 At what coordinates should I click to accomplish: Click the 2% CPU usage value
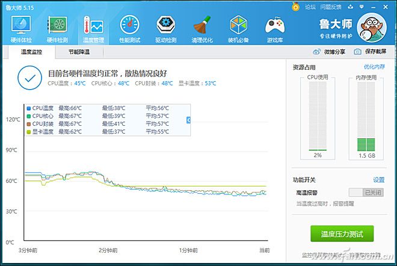pos(318,155)
